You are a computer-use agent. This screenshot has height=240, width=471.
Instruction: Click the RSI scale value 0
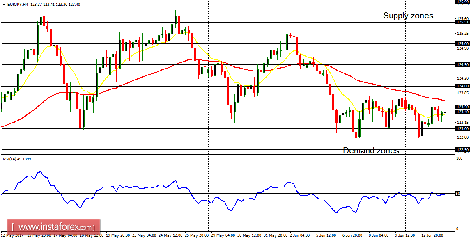coord(457,229)
